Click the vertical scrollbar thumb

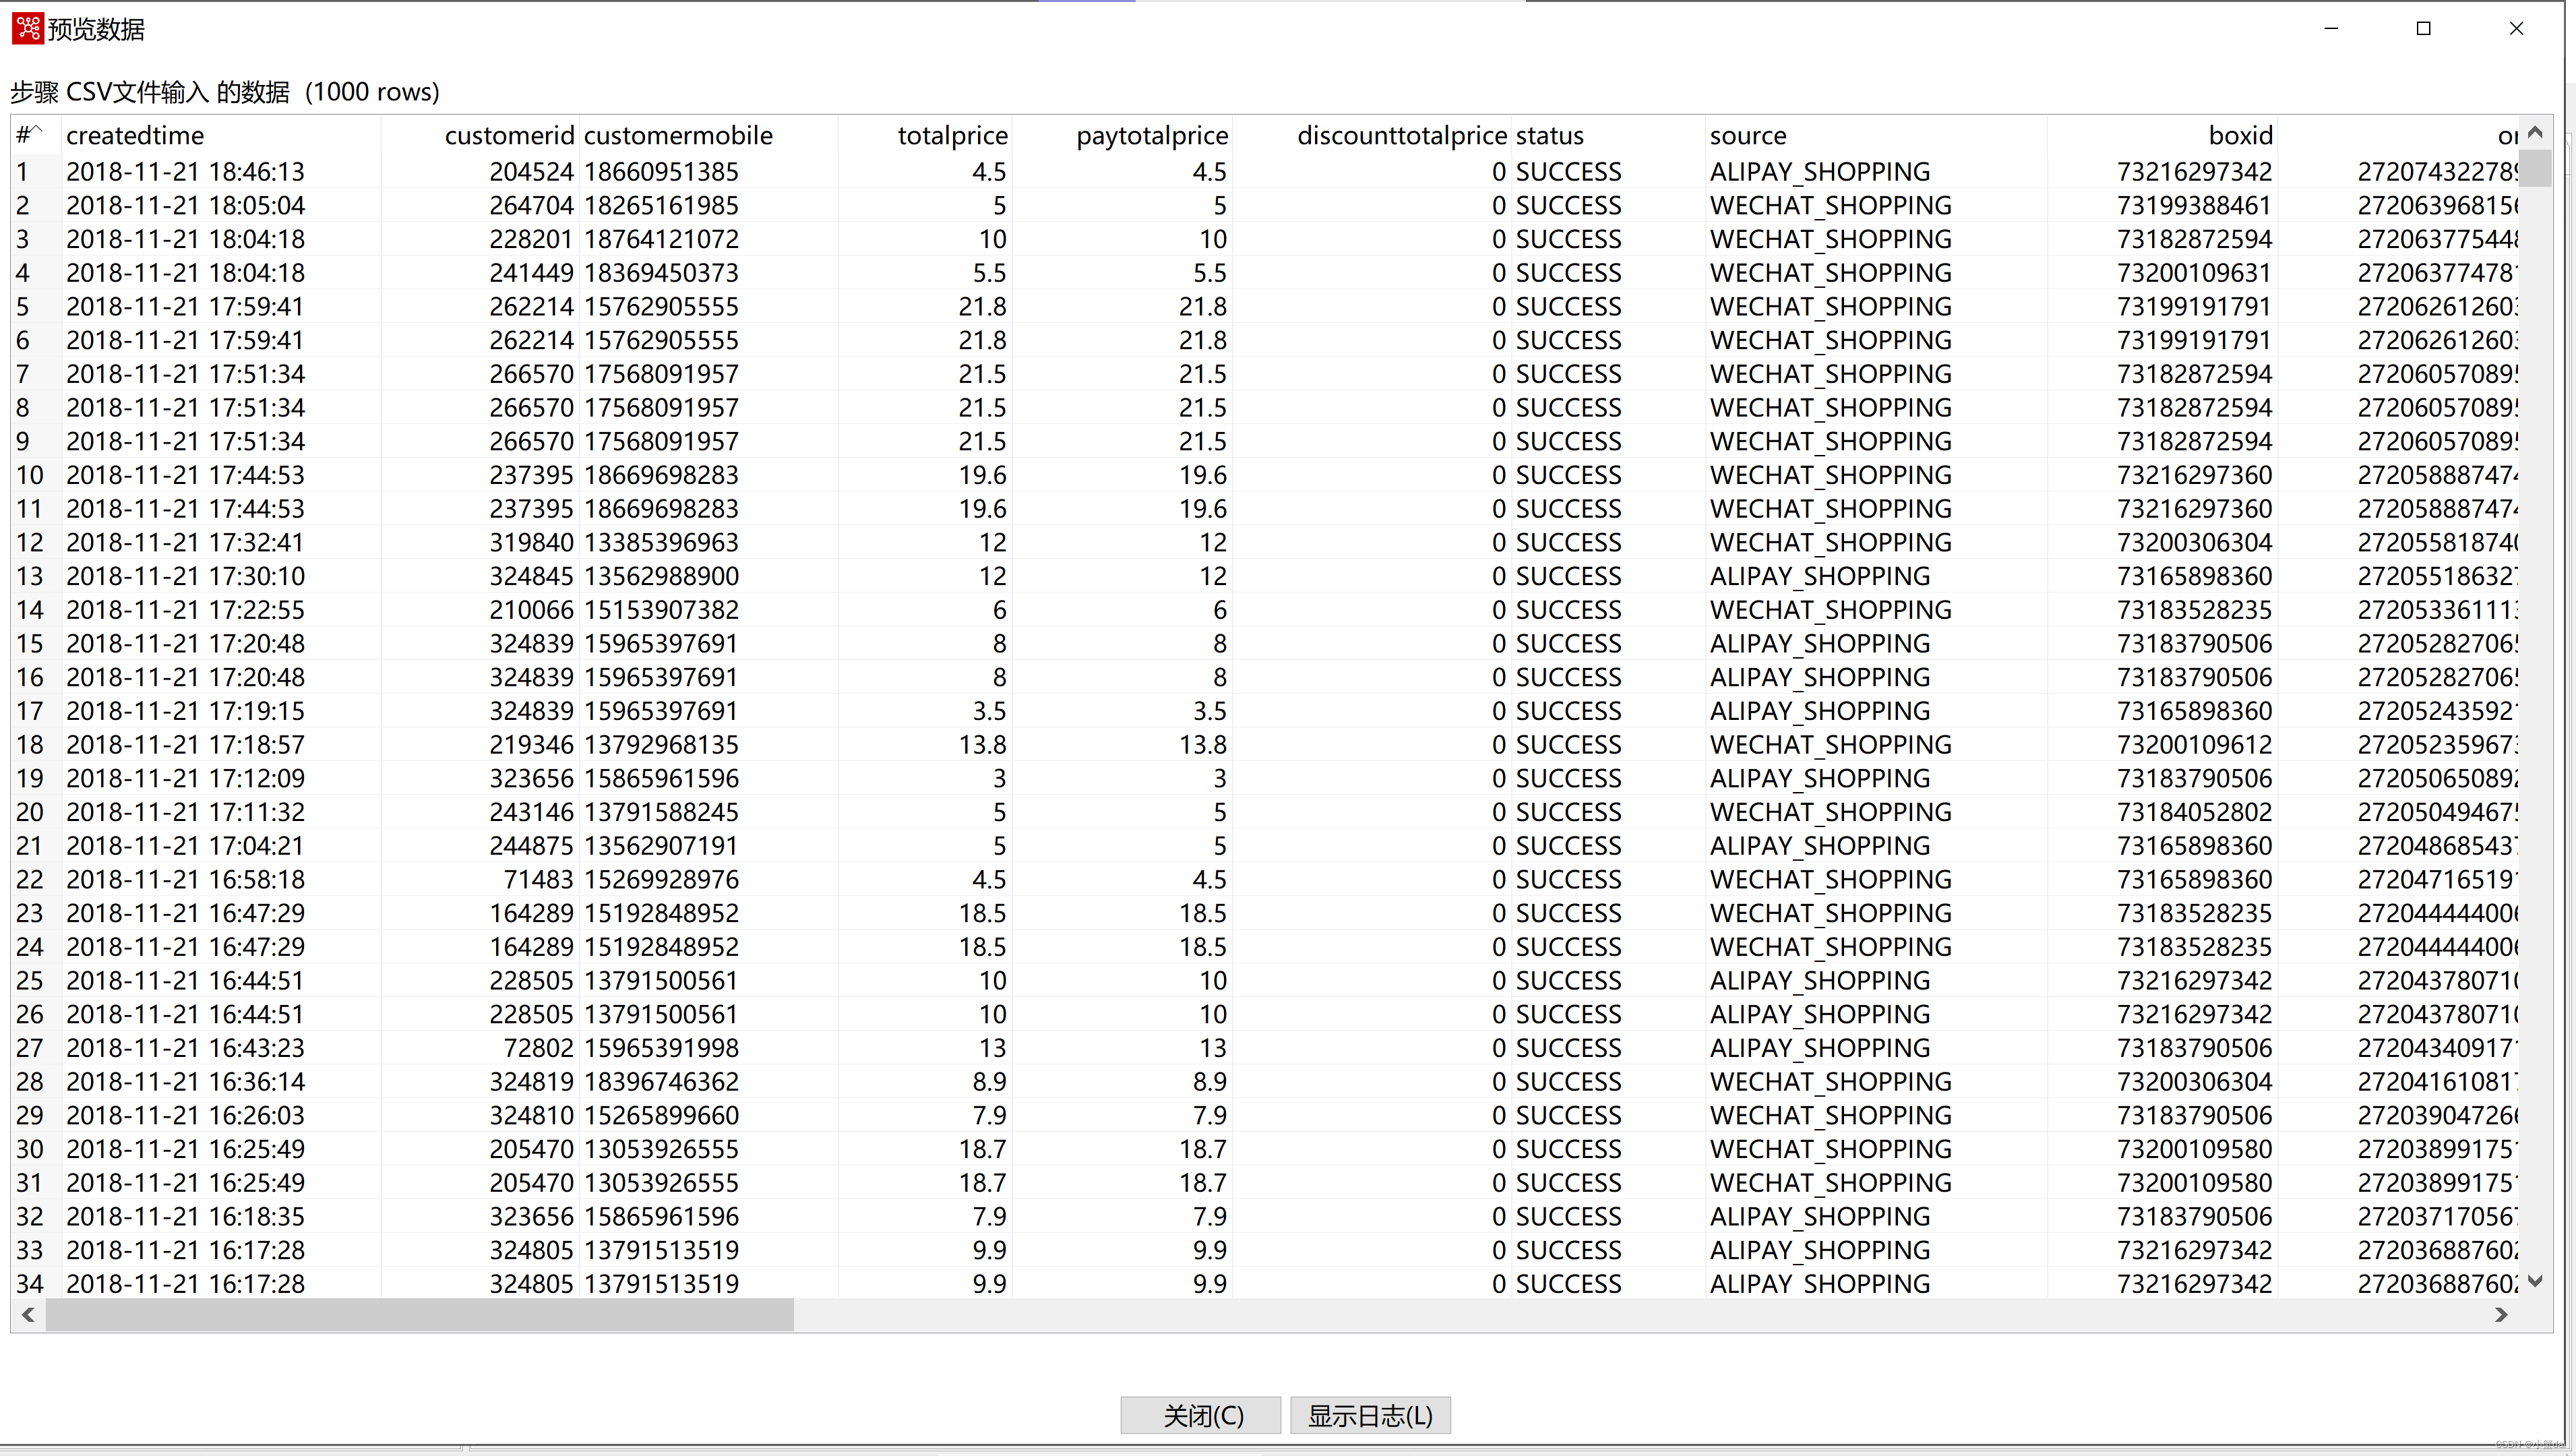pos(2534,168)
